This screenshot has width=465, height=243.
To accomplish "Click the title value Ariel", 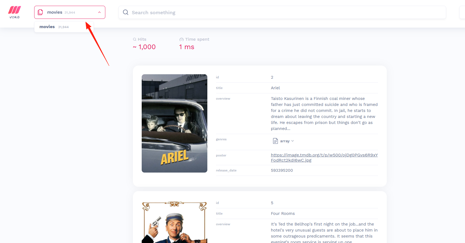I will pos(275,88).
